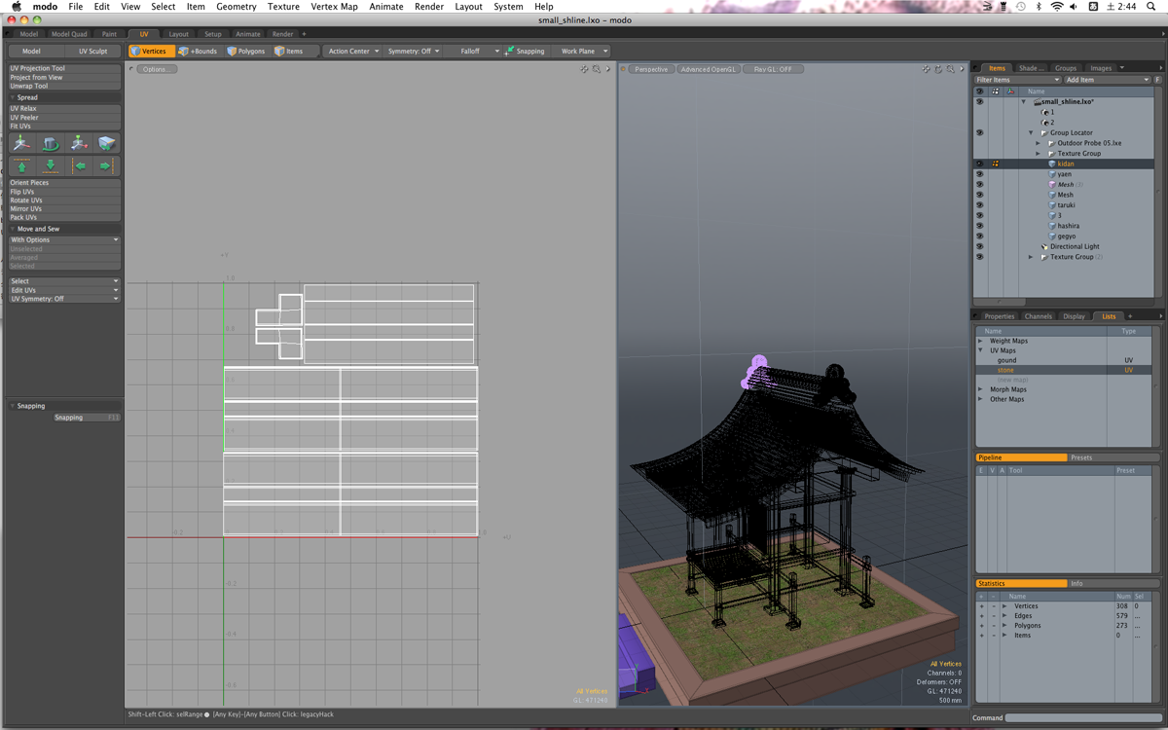Hide the Directional Light item
This screenshot has height=730, width=1168.
(980, 246)
